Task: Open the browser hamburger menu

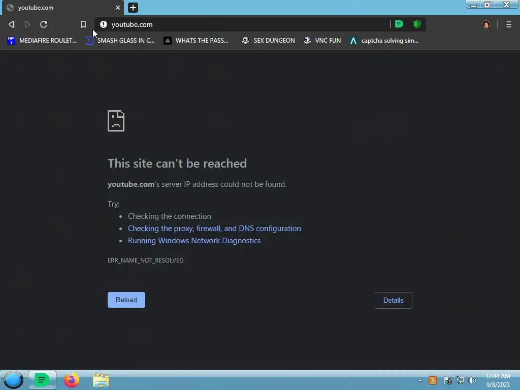Action: pyautogui.click(x=509, y=24)
